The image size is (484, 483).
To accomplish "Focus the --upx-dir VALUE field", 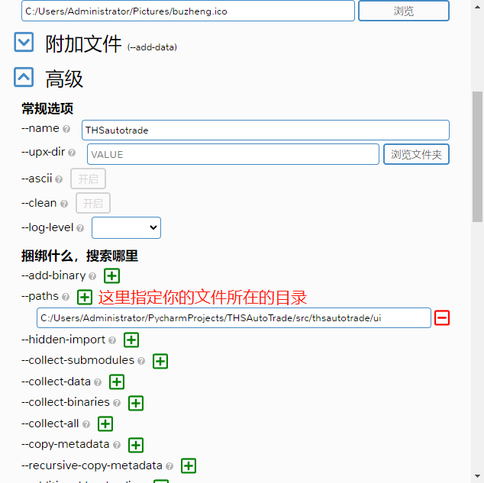I will point(233,154).
